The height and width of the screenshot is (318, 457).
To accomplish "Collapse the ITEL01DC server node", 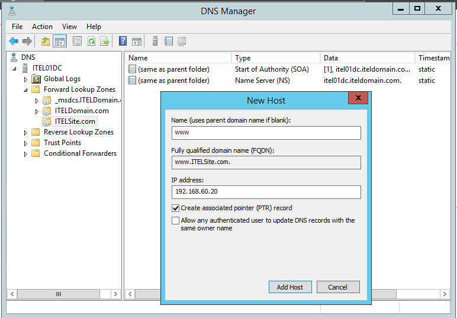I will tap(15, 69).
